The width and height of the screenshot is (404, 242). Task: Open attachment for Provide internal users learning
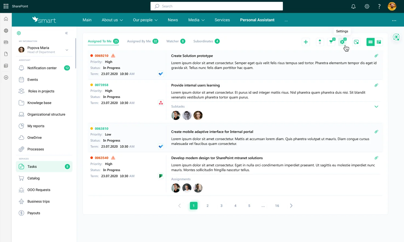[376, 85]
